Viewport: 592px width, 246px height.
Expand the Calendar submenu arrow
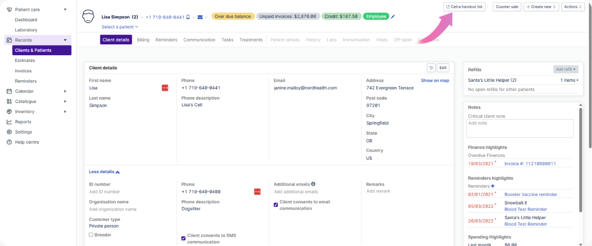coord(65,91)
